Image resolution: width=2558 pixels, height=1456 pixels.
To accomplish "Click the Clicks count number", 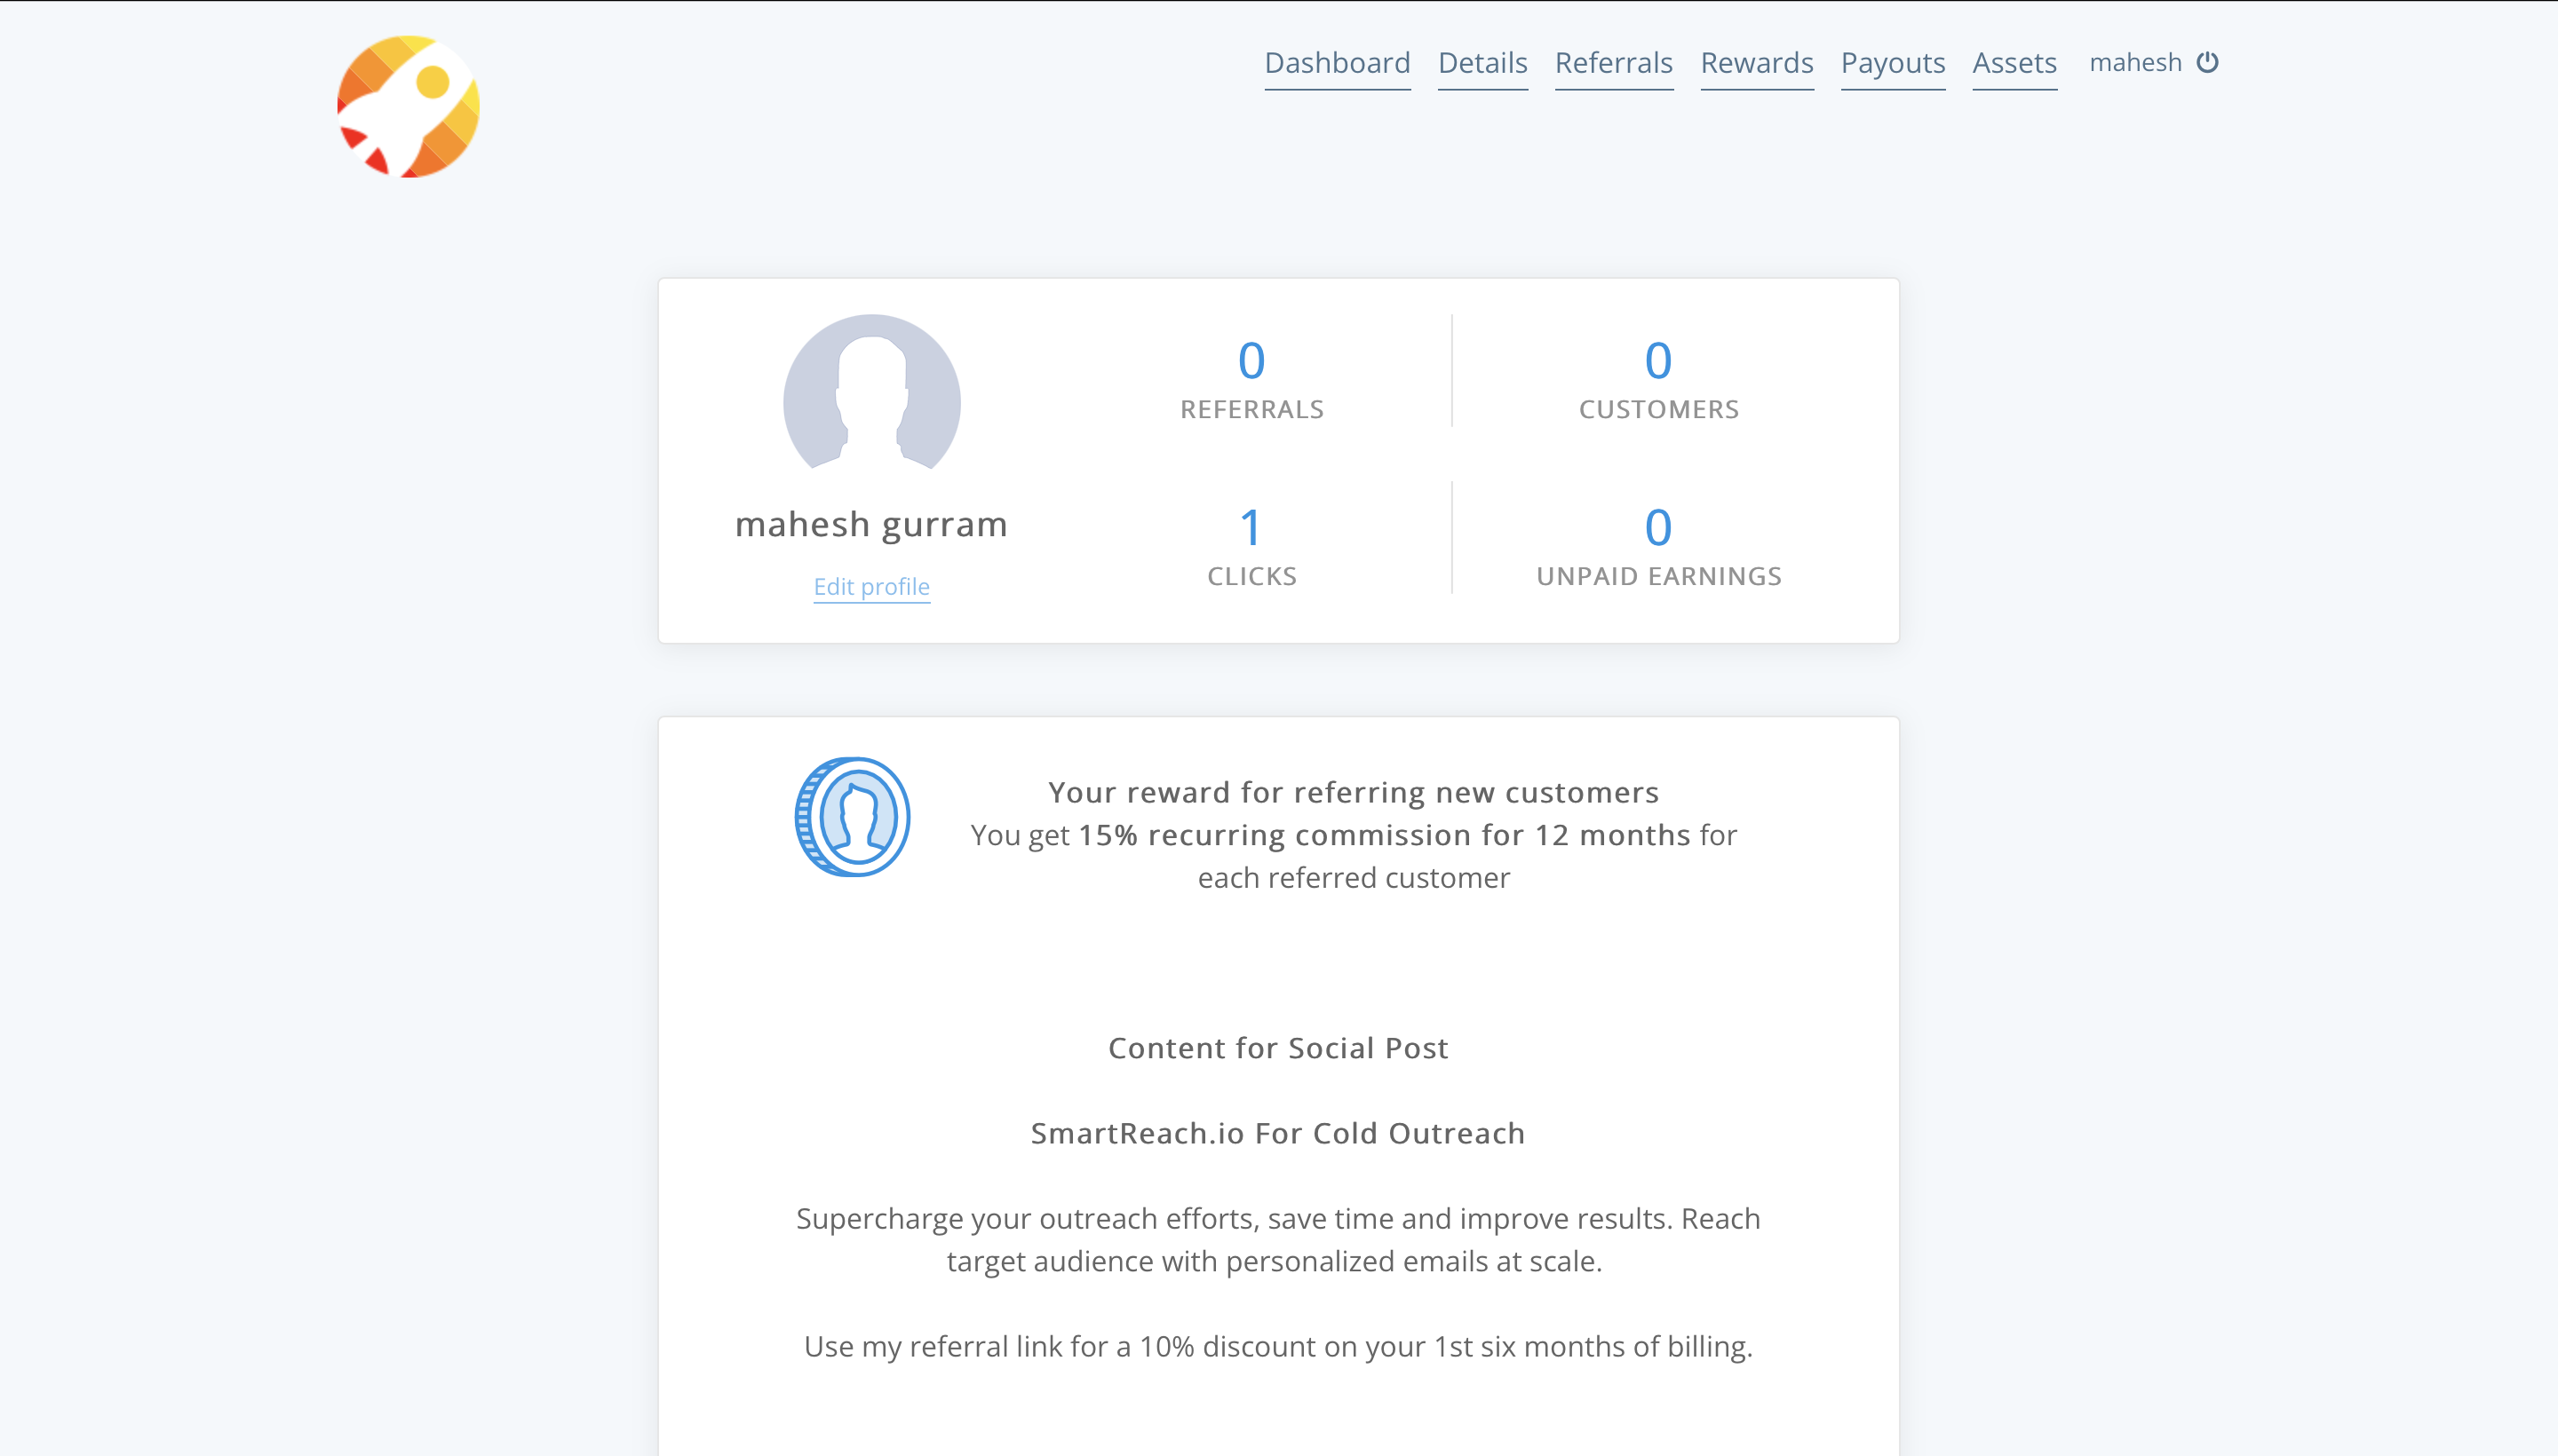I will tap(1251, 528).
